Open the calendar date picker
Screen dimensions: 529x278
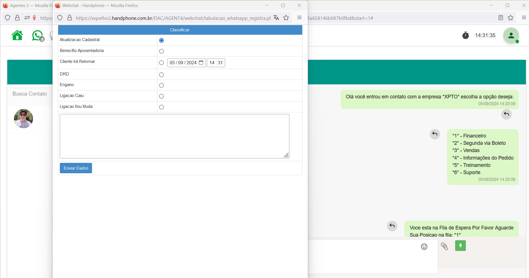[201, 63]
